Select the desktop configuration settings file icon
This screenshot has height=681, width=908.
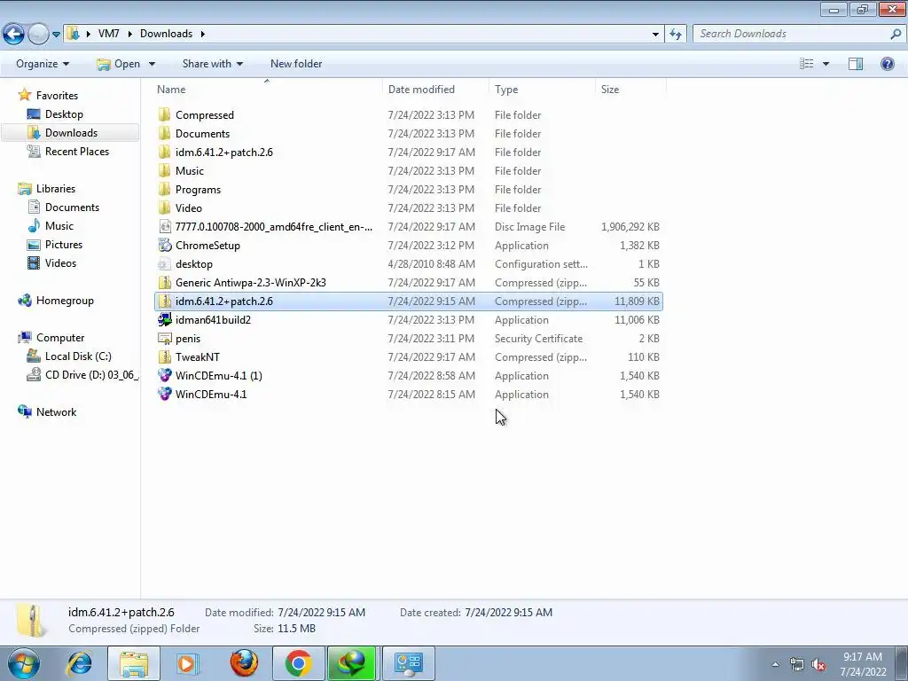(x=164, y=263)
